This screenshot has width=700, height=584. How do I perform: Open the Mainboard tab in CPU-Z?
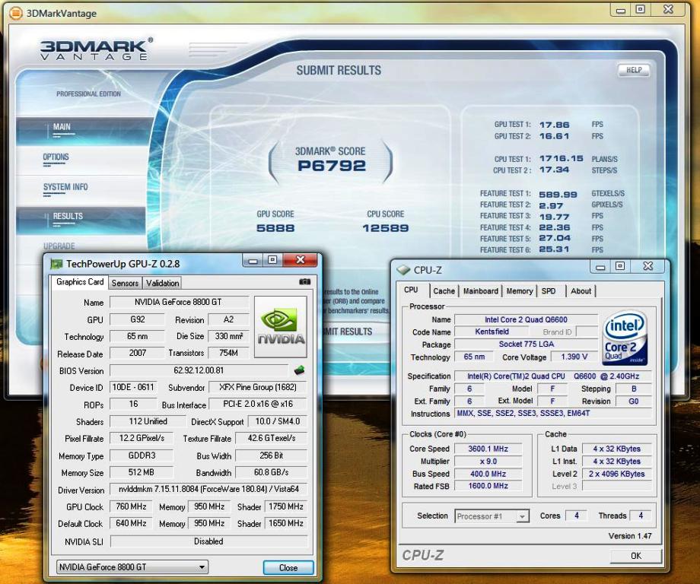pyautogui.click(x=480, y=291)
